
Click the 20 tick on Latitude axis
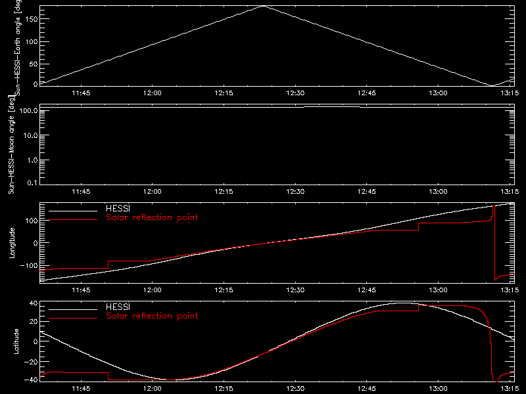pyautogui.click(x=34, y=322)
